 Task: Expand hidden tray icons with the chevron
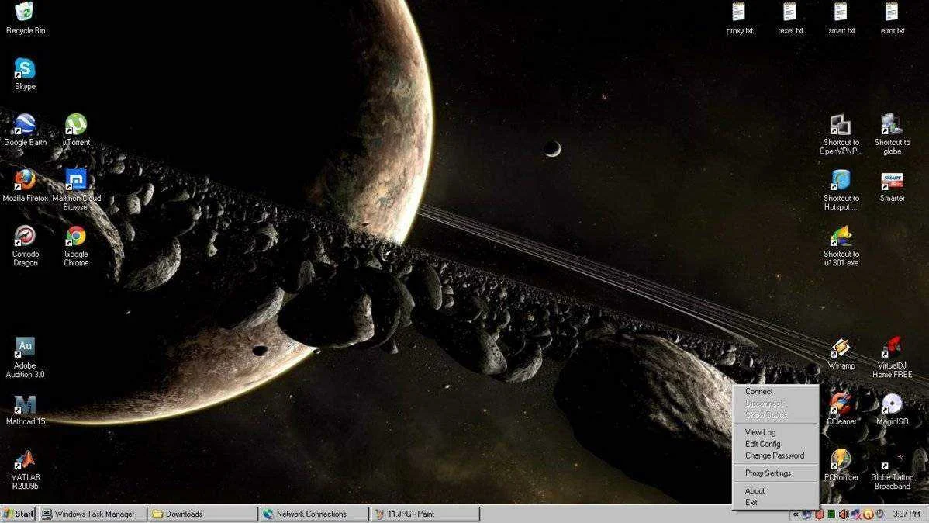tap(796, 514)
